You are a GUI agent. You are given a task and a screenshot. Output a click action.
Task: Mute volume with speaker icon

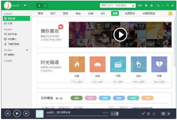(x=143, y=114)
